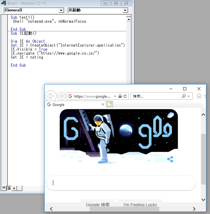Minimize the Internet Explorer window
Image resolution: width=210 pixels, height=214 pixels.
pos(171,89)
